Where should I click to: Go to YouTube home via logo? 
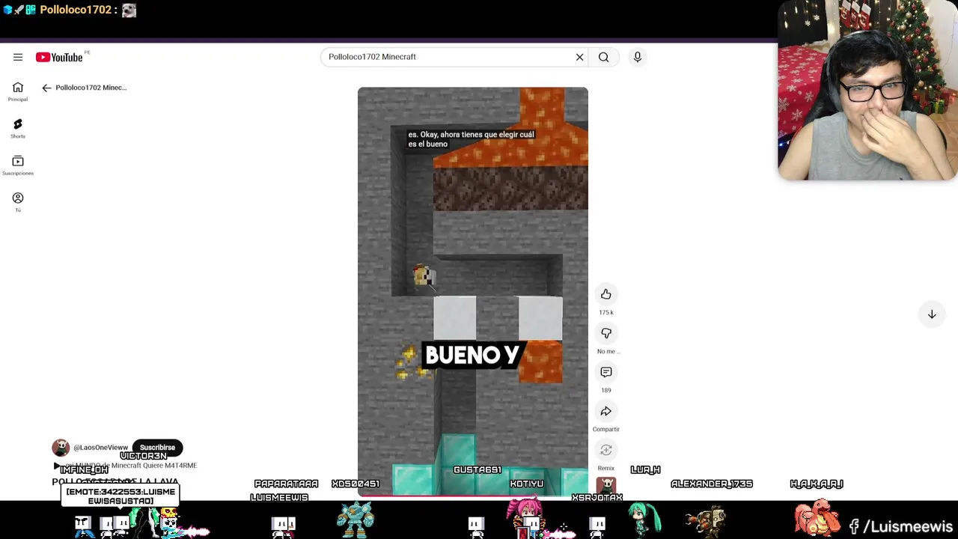pos(59,57)
